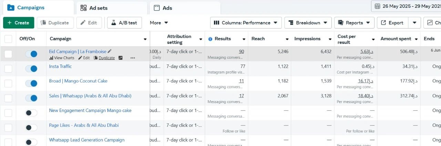Screen dimensions: 441x146
Task: Enable the Page Likes campaign toggle
Action: pos(31,127)
